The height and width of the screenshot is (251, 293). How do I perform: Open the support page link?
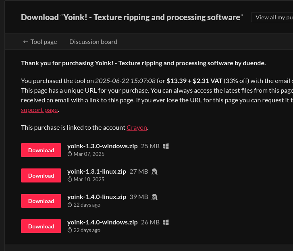pos(39,110)
